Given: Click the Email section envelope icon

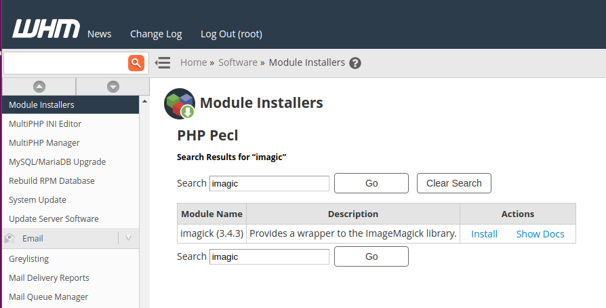Looking at the screenshot, I should pos(10,238).
